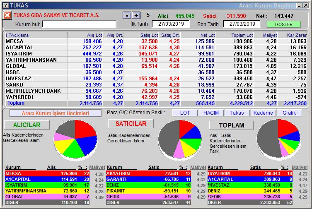The height and width of the screenshot is (209, 312).
Task: Click TUKAS GIDA SANAYI VE TICARET title
Action: click(56, 15)
